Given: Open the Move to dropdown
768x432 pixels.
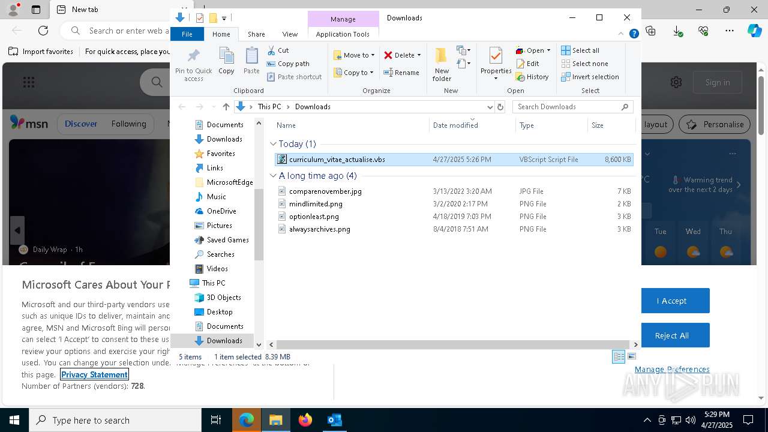Looking at the screenshot, I should (x=354, y=55).
